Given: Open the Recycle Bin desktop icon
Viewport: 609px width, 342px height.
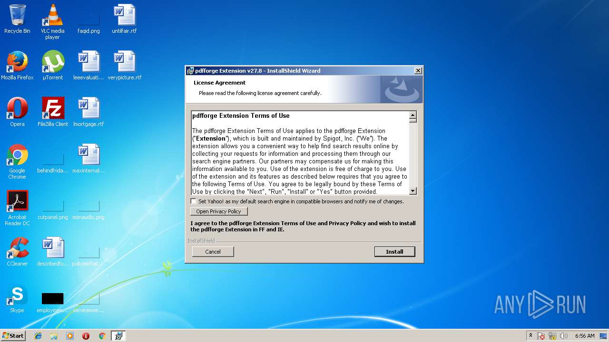Looking at the screenshot, I should pos(17,19).
